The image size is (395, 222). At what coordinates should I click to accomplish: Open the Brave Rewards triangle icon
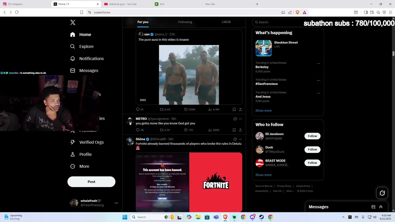pos(304,12)
